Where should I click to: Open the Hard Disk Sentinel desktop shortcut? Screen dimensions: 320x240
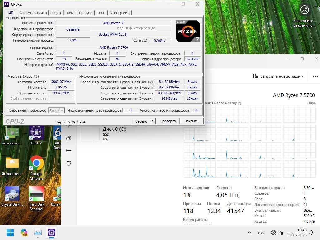36,198
